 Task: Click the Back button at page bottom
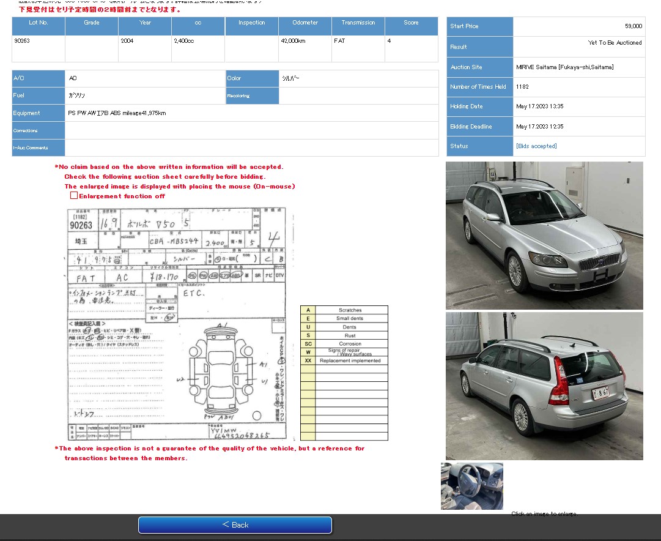pyautogui.click(x=235, y=524)
